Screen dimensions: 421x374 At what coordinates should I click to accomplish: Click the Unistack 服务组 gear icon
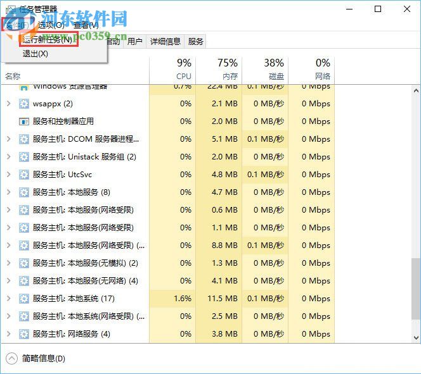24,157
